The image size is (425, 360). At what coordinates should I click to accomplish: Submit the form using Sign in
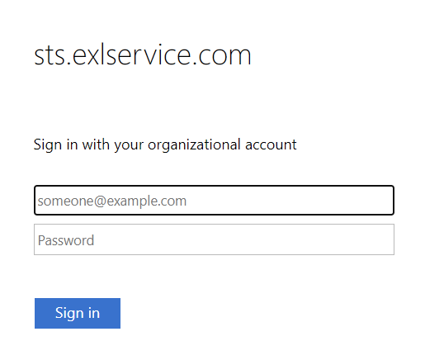pos(78,313)
